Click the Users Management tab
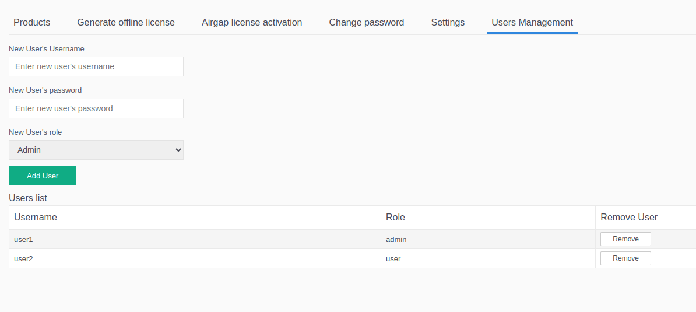The height and width of the screenshot is (312, 696). (532, 23)
